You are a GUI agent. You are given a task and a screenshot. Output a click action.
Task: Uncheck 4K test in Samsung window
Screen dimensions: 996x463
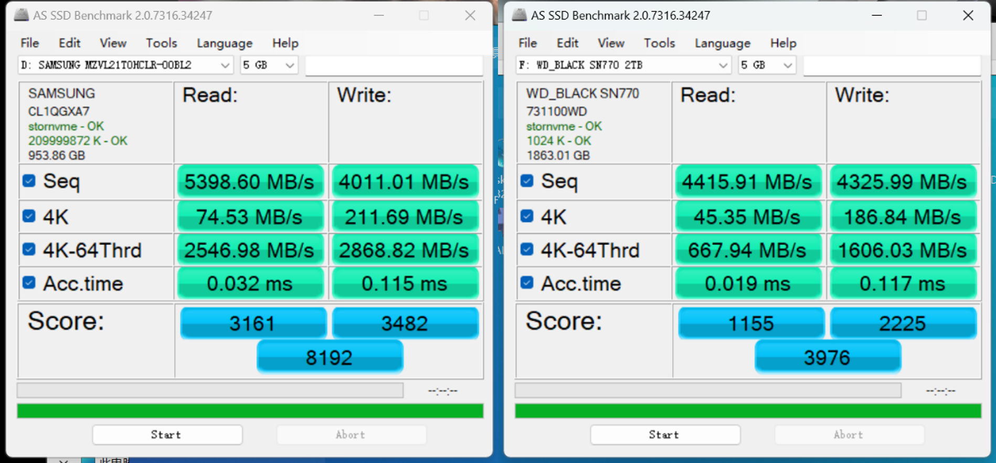tap(29, 216)
